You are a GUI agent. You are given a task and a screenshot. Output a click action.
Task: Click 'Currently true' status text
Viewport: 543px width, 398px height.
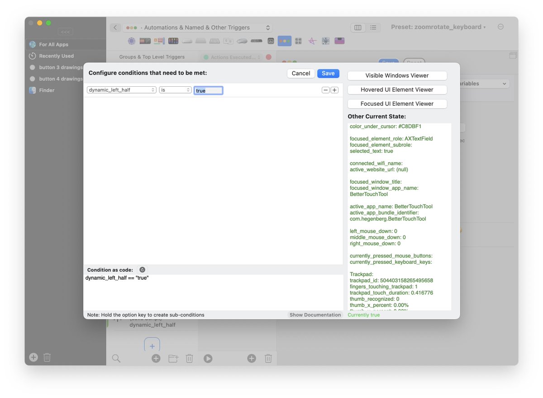(x=364, y=315)
